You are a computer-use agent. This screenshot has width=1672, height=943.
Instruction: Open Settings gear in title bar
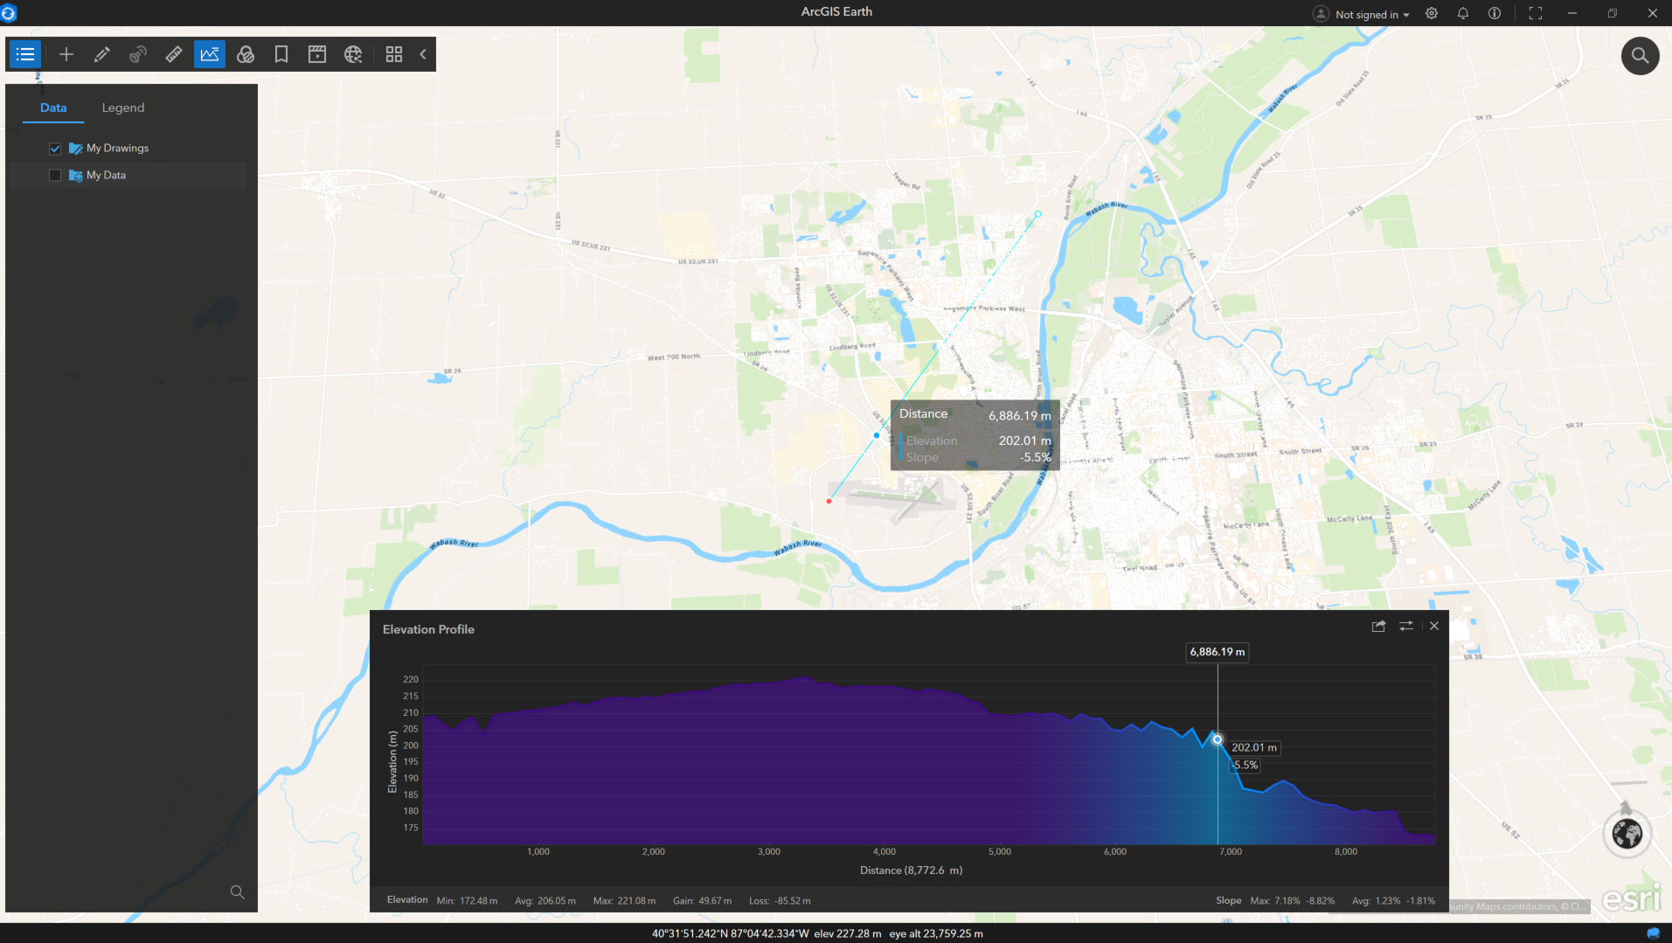click(1432, 13)
